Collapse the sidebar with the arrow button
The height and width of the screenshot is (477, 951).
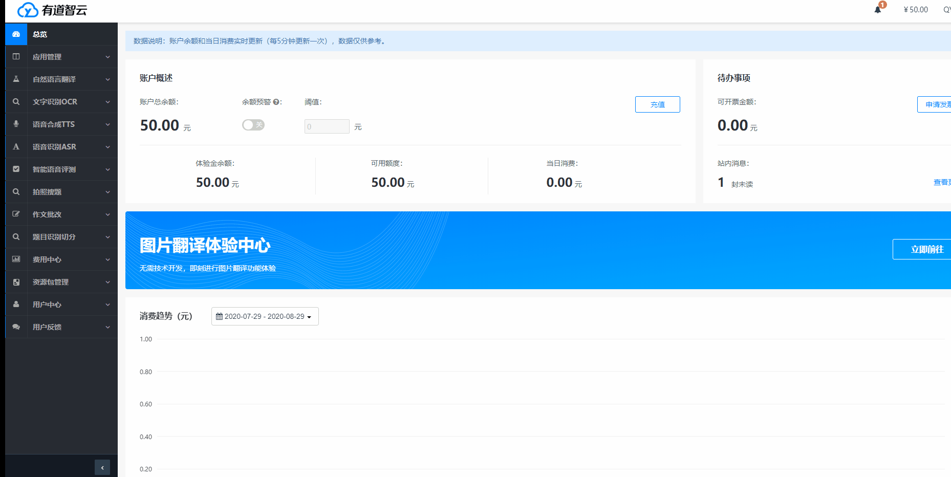(x=102, y=467)
